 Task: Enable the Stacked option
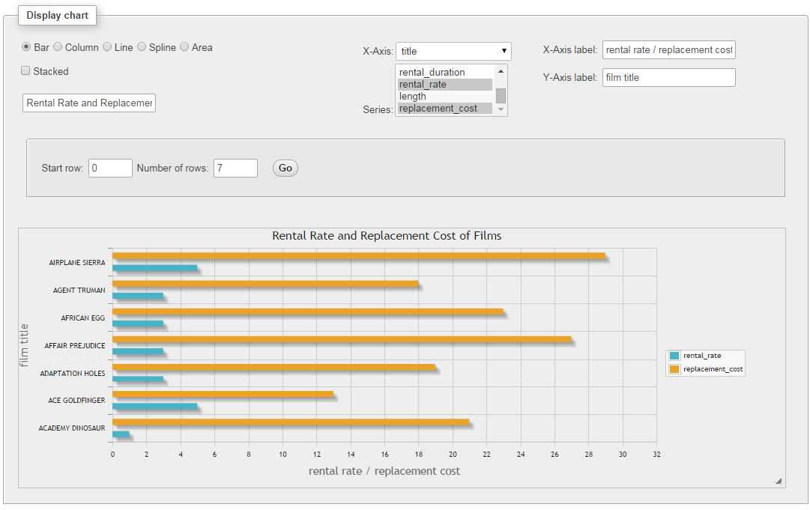click(25, 71)
